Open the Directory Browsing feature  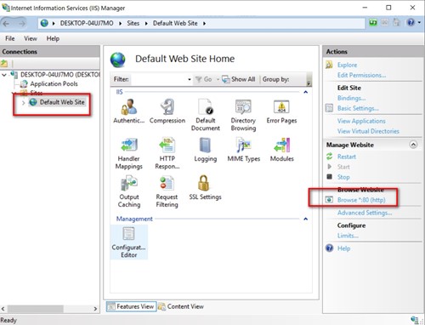[243, 115]
